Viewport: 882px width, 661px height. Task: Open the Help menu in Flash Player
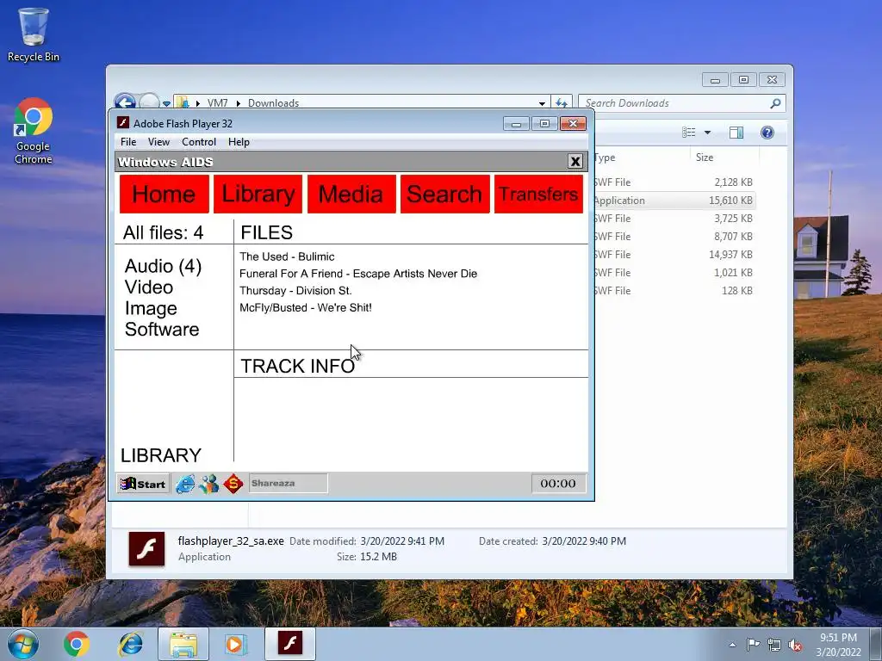pyautogui.click(x=239, y=142)
